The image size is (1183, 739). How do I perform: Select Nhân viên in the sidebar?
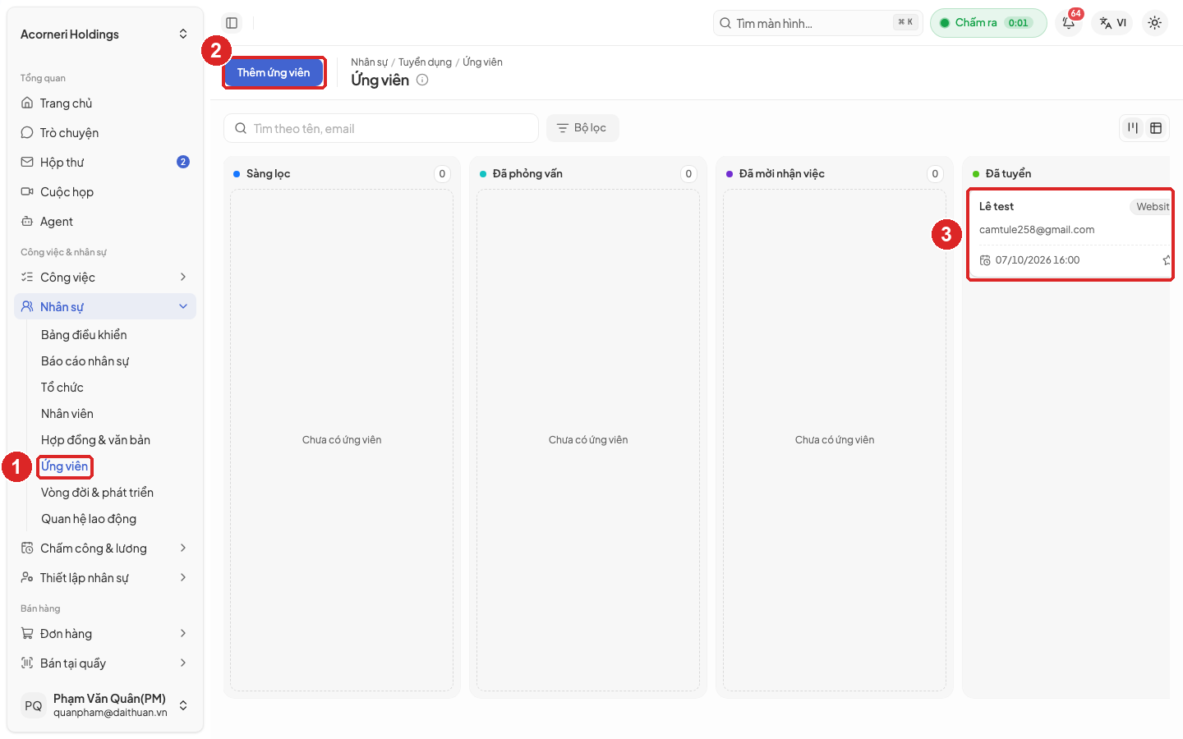67,414
